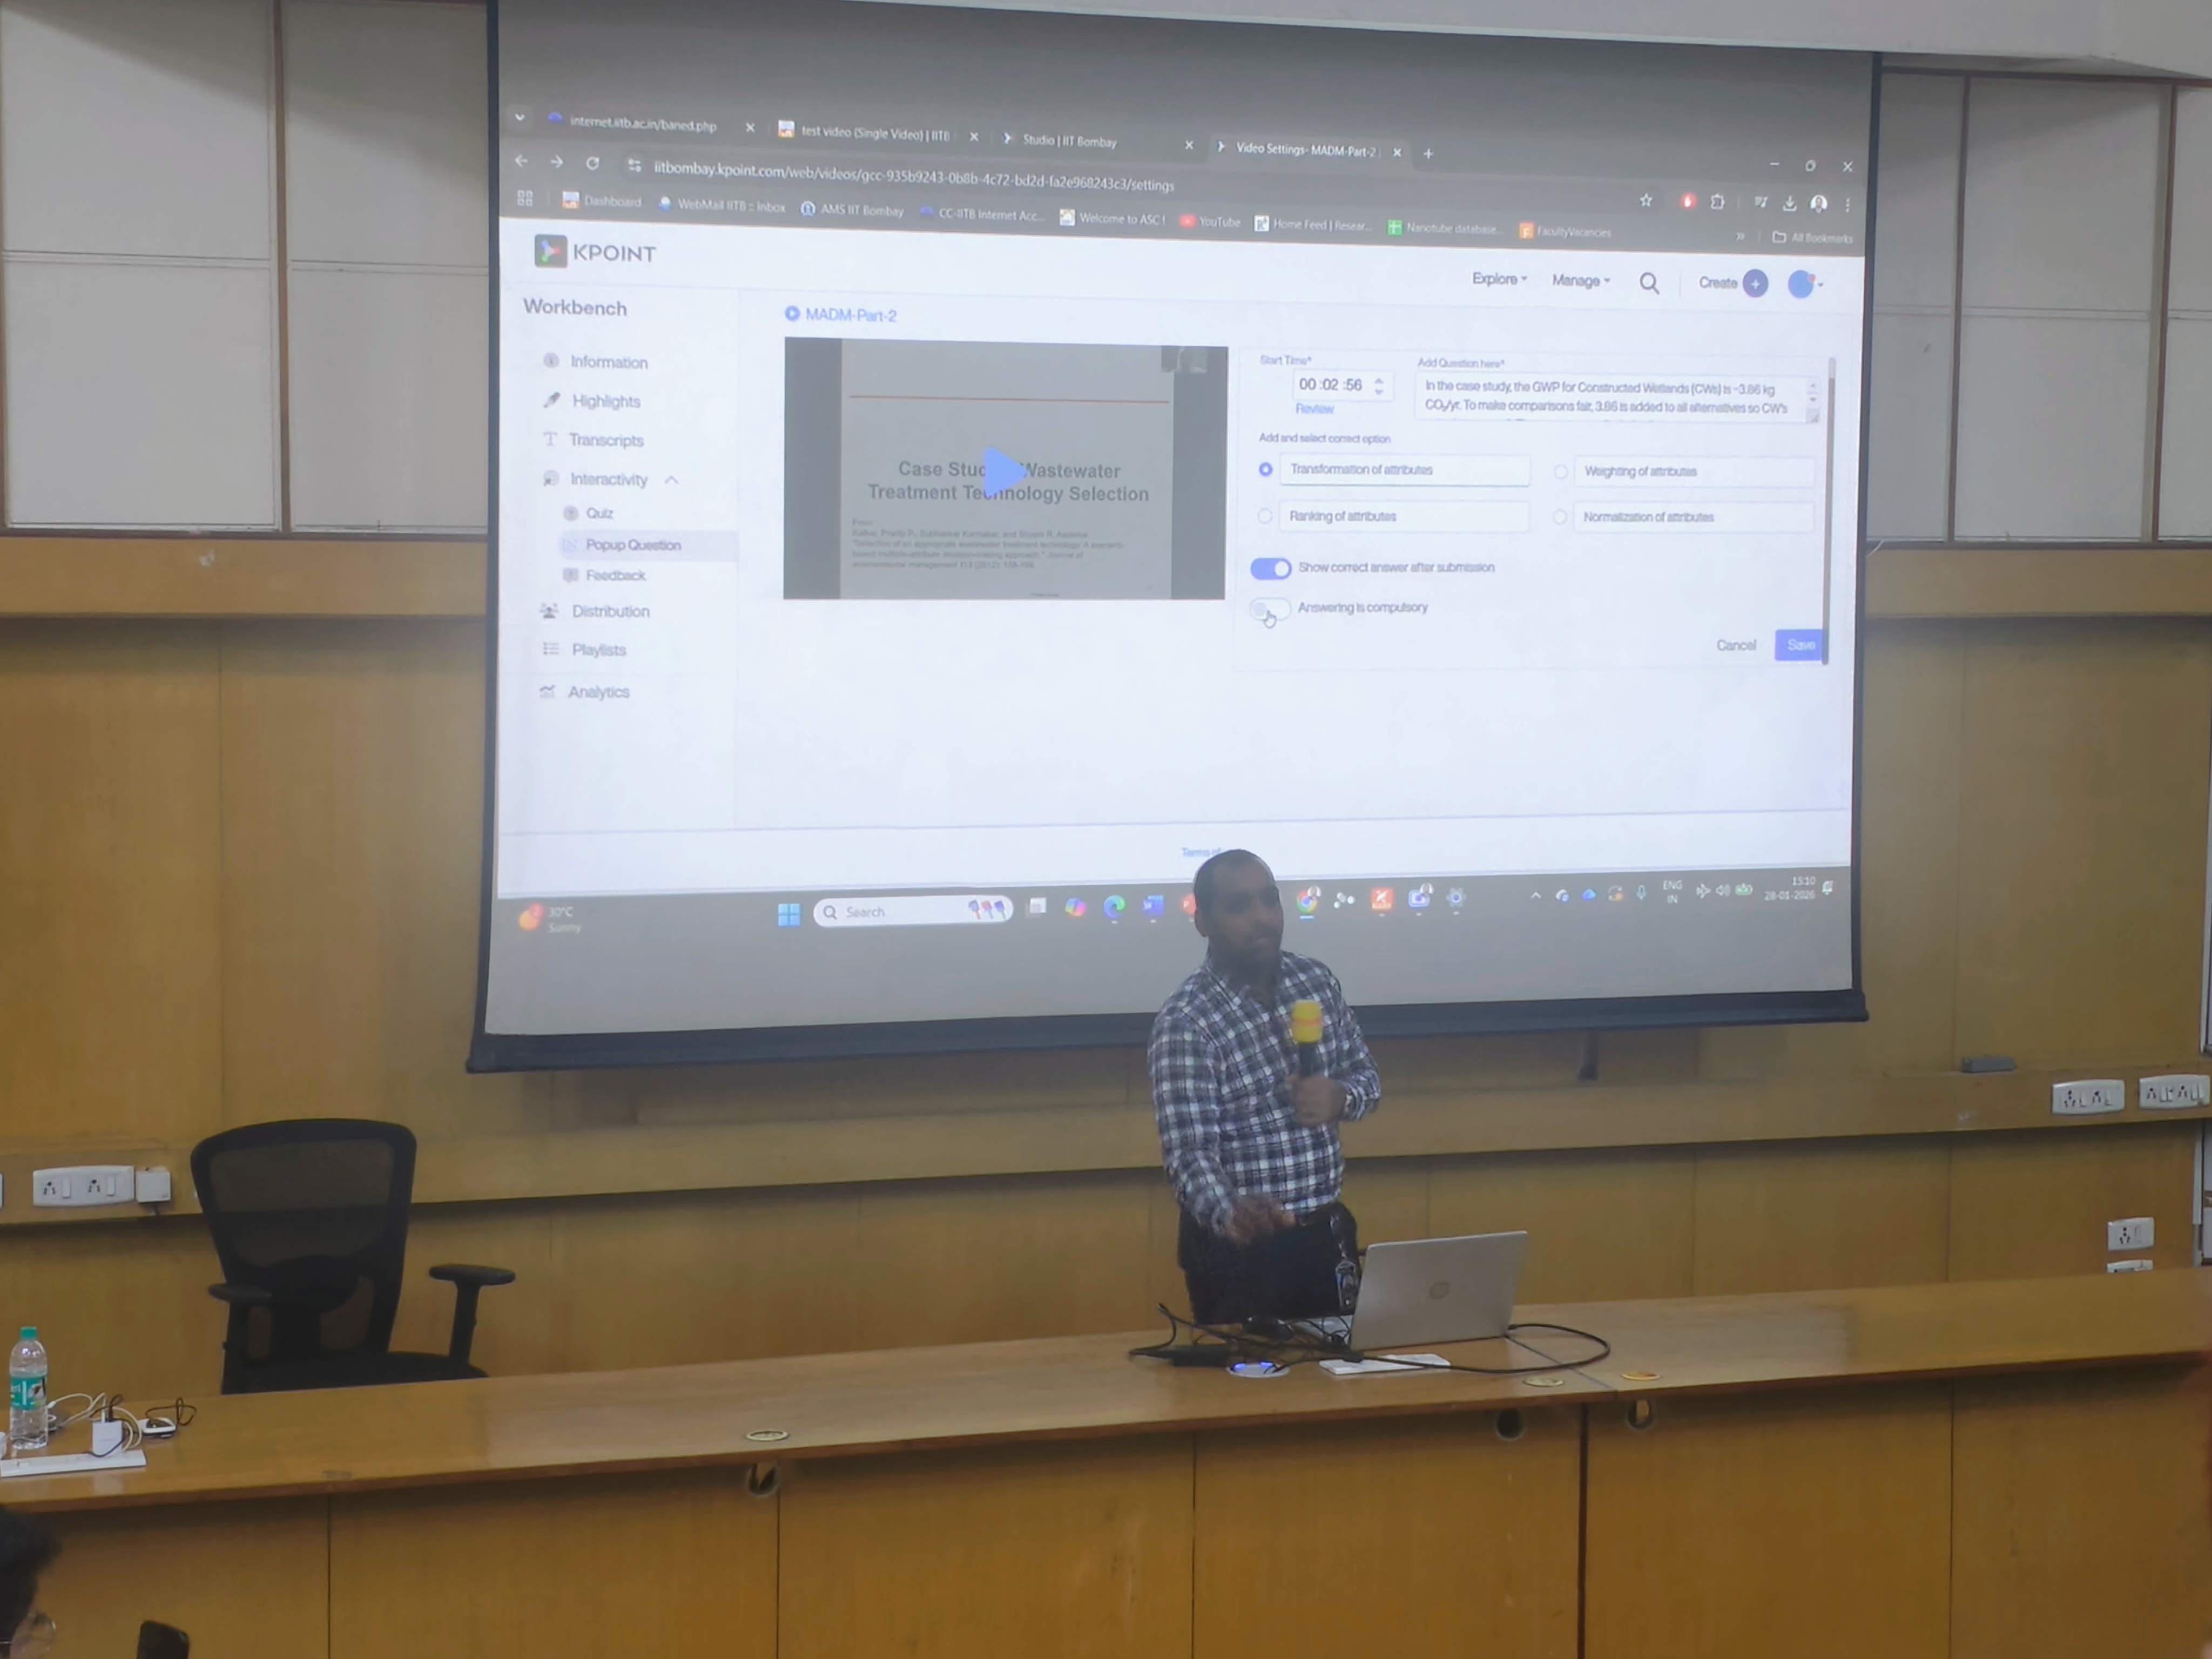Open the Manage dropdown menu
The width and height of the screenshot is (2212, 1659).
(x=1580, y=281)
